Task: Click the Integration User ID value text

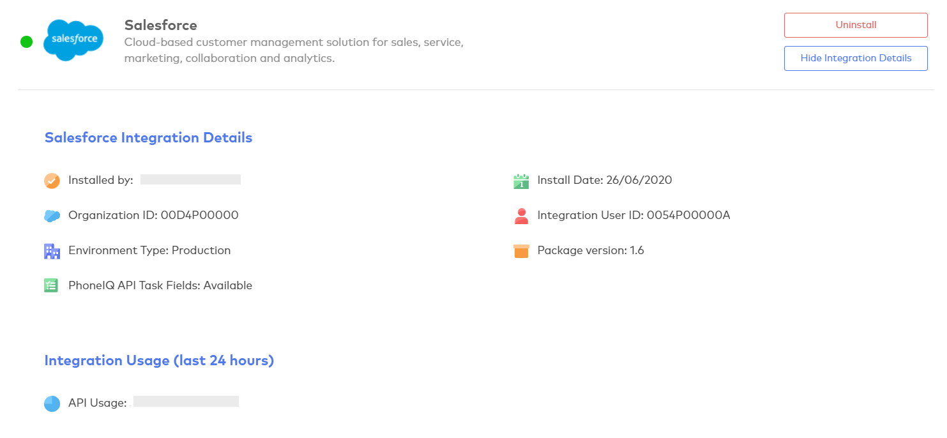Action: coord(688,215)
